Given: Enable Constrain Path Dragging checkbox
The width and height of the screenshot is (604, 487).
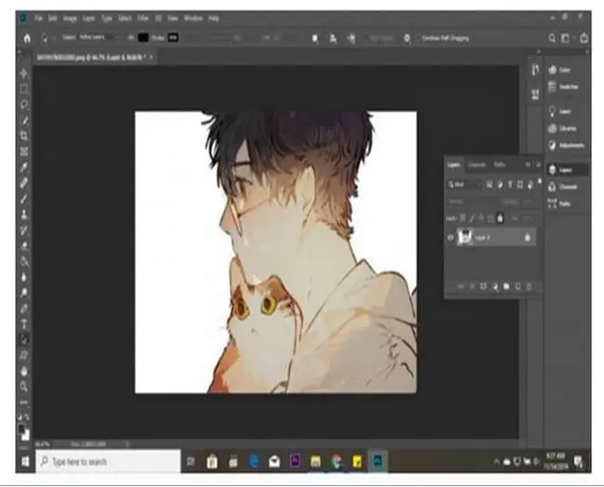Looking at the screenshot, I should pos(418,38).
